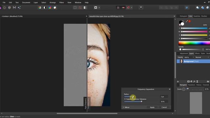This screenshot has height=118, width=210.
Task: Swap foreground and background colors
Action: pos(183,21)
